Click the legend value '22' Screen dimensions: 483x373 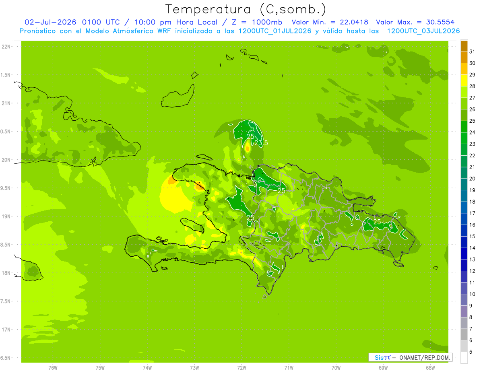click(x=473, y=155)
